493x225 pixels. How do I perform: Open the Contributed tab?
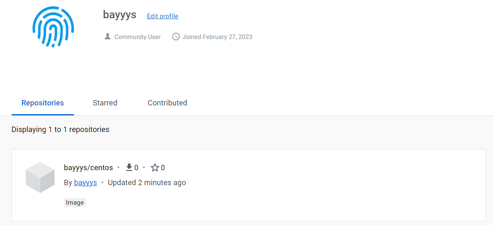167,103
